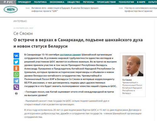157x121 pixels.
Task: Follow the 'состоялся саммит' hyperlink
Action: (70, 55)
